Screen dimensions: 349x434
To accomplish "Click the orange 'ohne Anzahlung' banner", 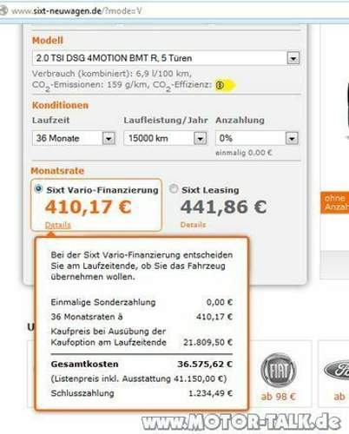I will tap(334, 203).
